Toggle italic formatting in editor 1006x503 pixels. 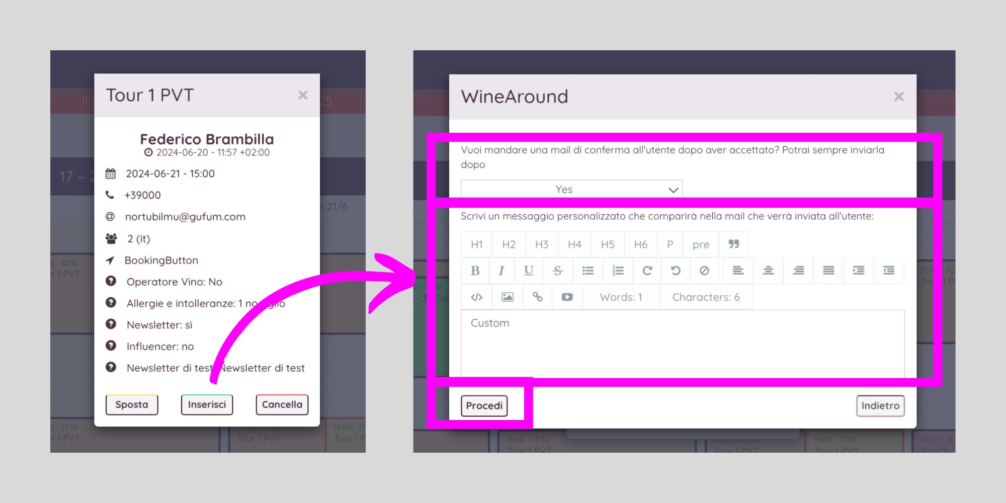pos(501,271)
